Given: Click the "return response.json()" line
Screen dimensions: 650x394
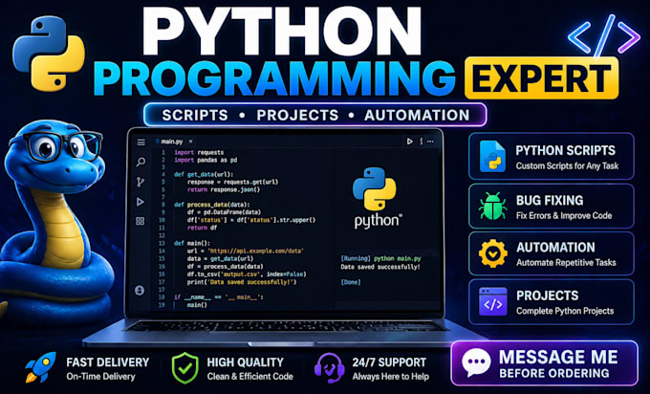Looking at the screenshot, I should click(x=224, y=189).
